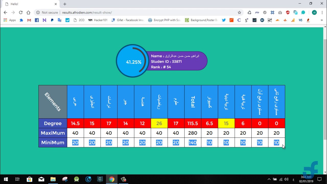Bookmark this page with the star
Image resolution: width=327 pixels, height=184 pixels.
(239, 12)
